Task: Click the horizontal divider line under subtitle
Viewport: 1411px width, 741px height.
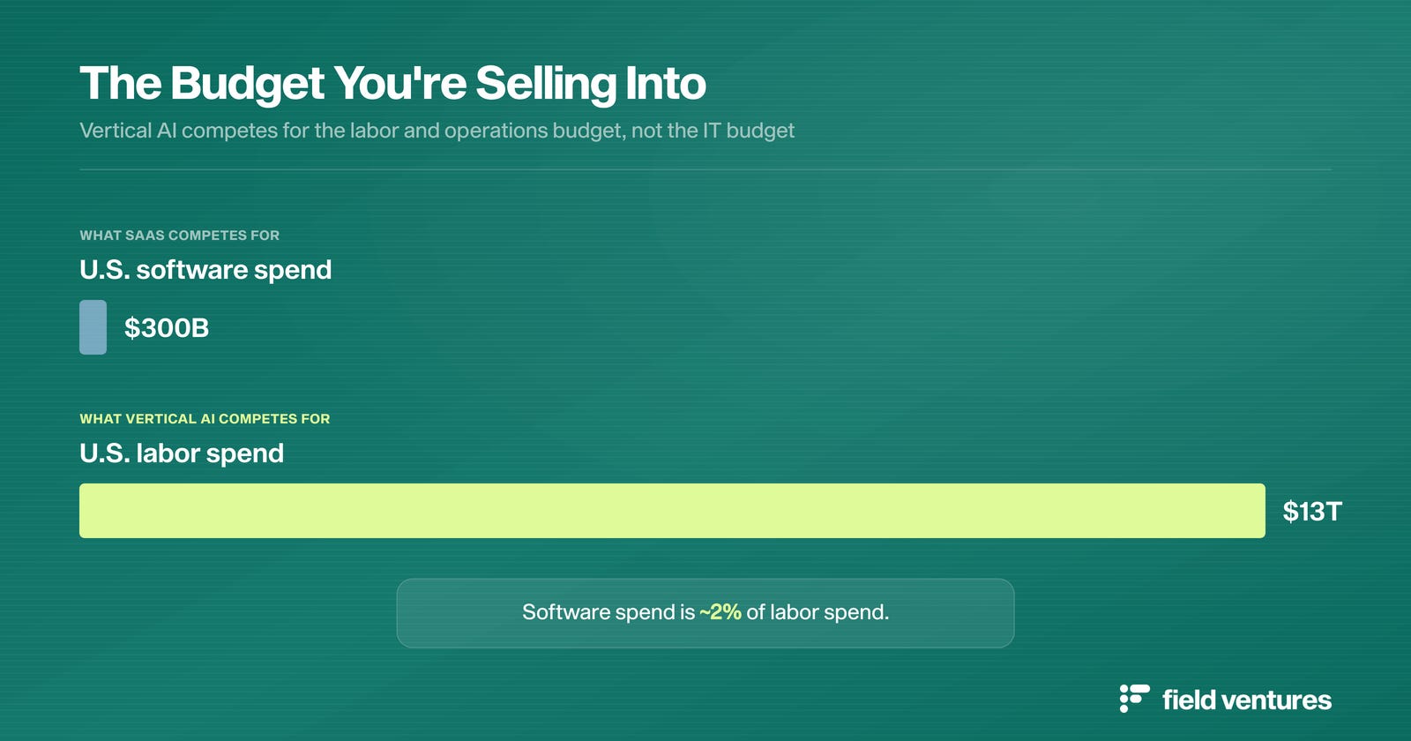Action: [705, 169]
